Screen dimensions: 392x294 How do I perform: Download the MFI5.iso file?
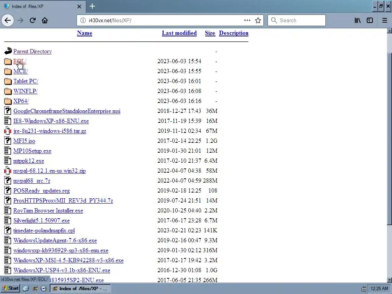point(24,141)
